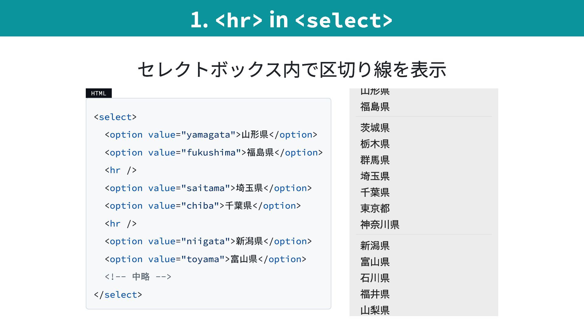Select the partially visible 山梨県 option
This screenshot has width=584, height=328.
tap(375, 310)
